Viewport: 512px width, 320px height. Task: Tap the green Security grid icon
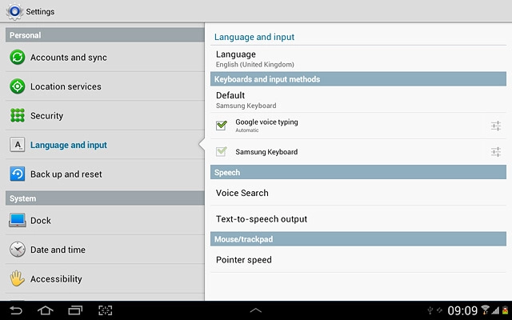(x=17, y=116)
